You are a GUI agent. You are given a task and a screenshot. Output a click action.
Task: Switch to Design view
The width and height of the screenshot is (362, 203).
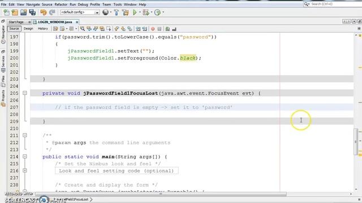tap(28, 29)
